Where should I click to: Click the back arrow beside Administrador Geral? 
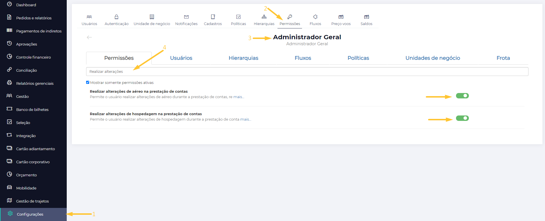[89, 37]
